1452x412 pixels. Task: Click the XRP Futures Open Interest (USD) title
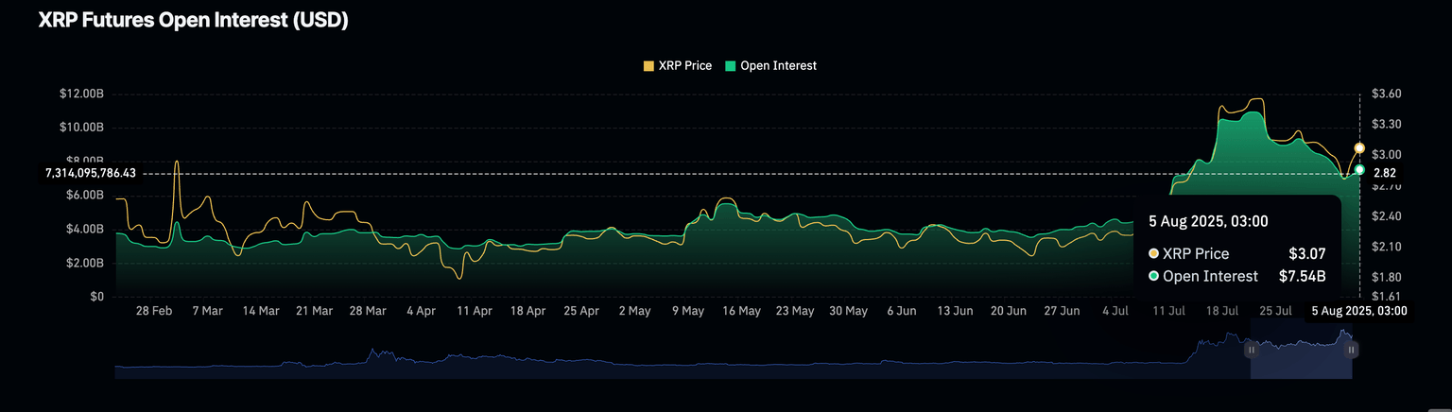pyautogui.click(x=194, y=21)
